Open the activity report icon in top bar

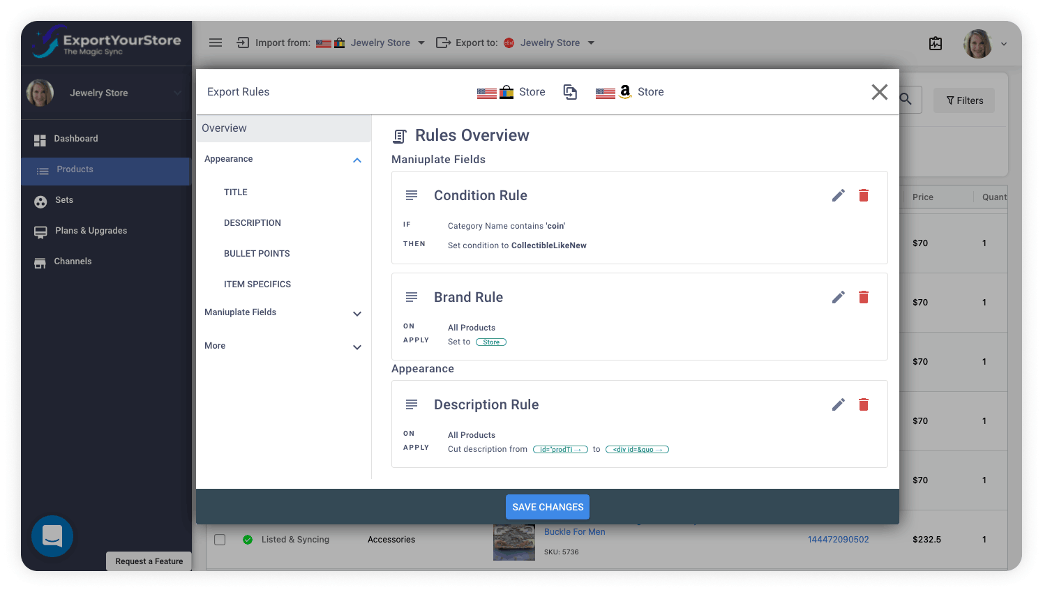pos(936,43)
